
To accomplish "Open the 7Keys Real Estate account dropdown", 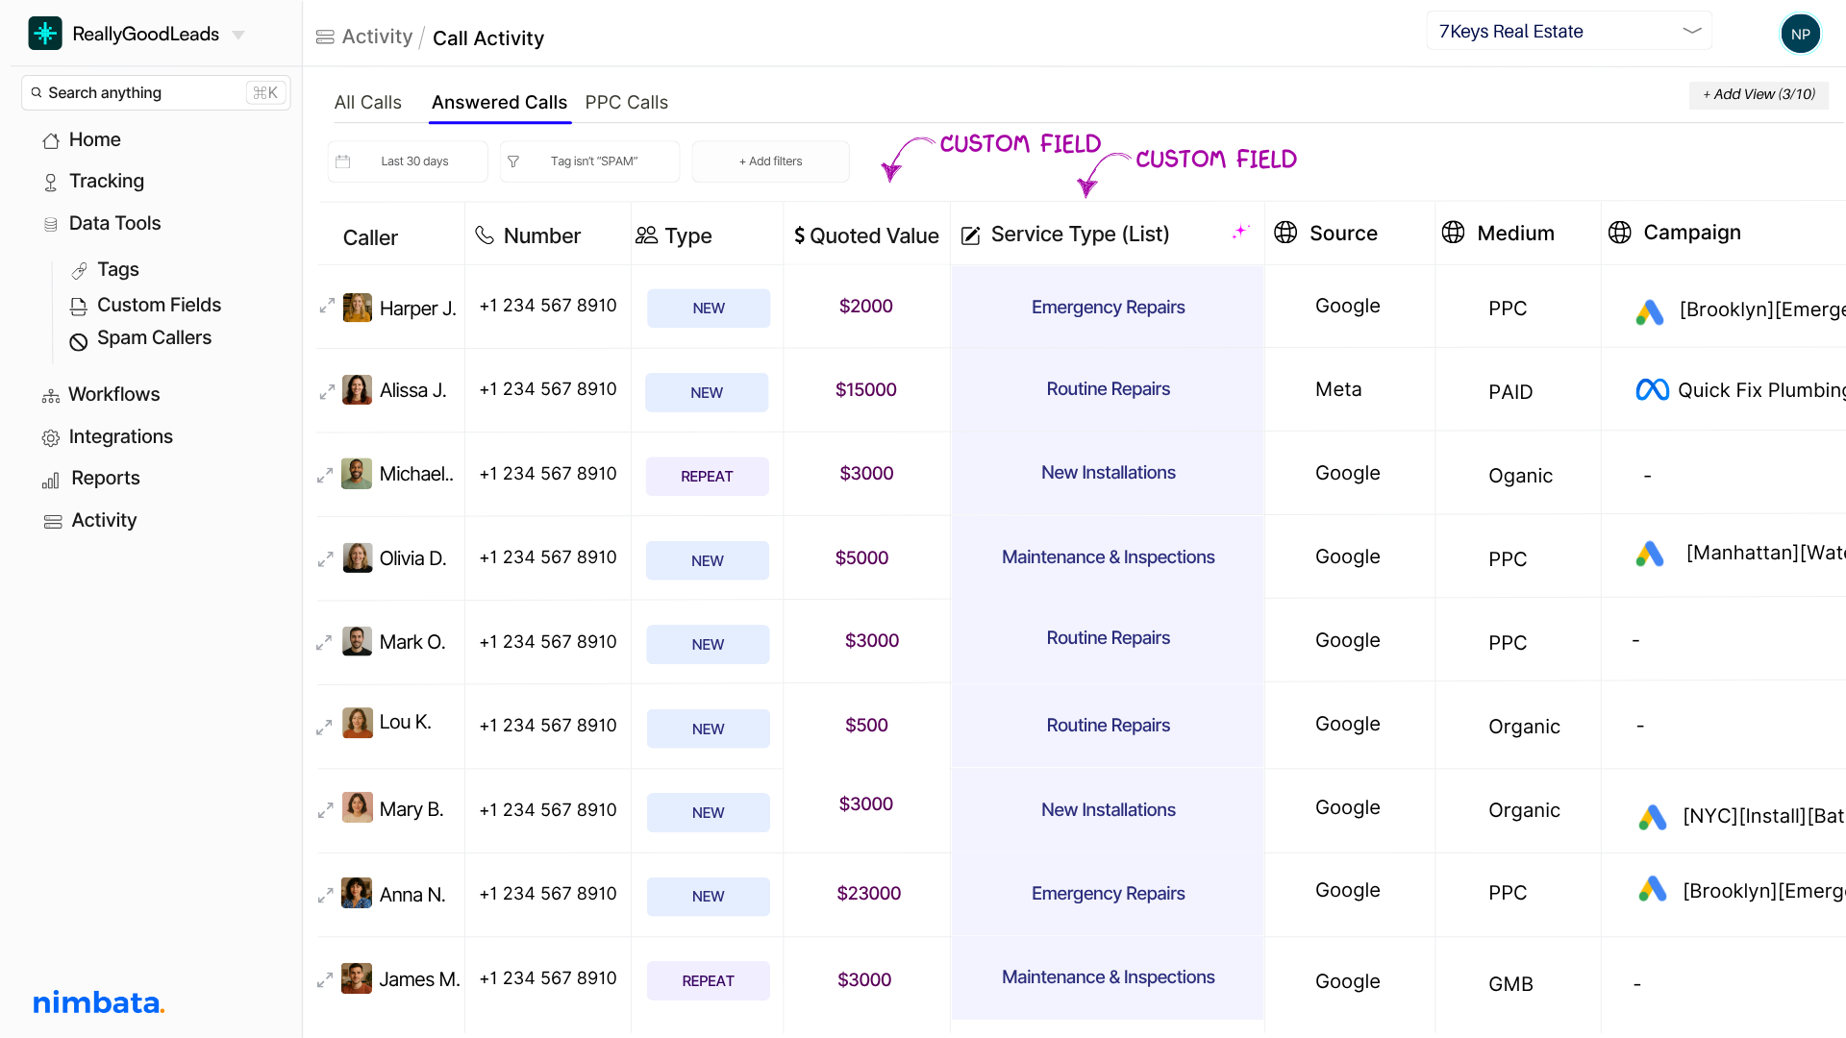I will click(1568, 31).
